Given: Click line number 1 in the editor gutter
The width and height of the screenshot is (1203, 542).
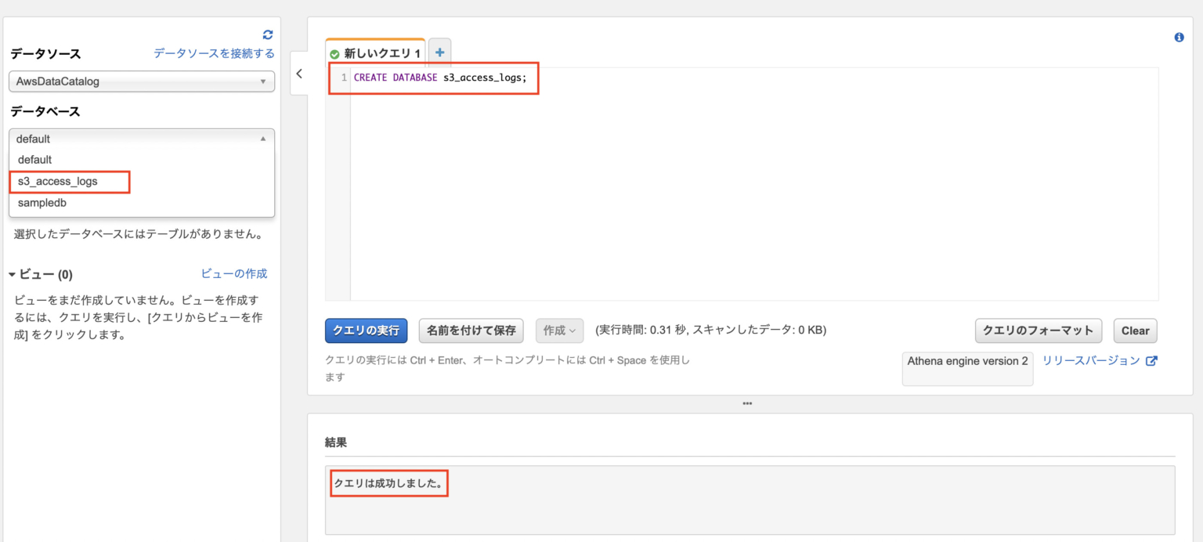Looking at the screenshot, I should click(344, 78).
